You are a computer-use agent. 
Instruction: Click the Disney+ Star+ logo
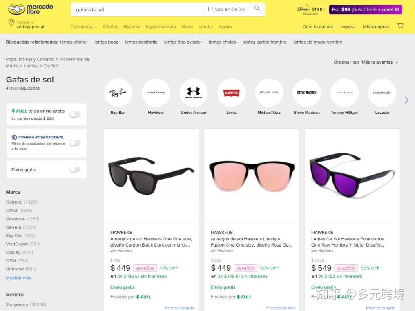310,10
